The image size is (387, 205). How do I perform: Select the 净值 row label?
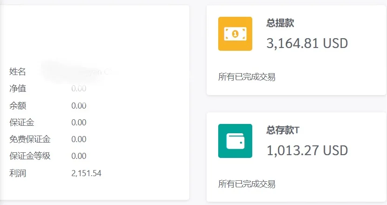tap(18, 89)
